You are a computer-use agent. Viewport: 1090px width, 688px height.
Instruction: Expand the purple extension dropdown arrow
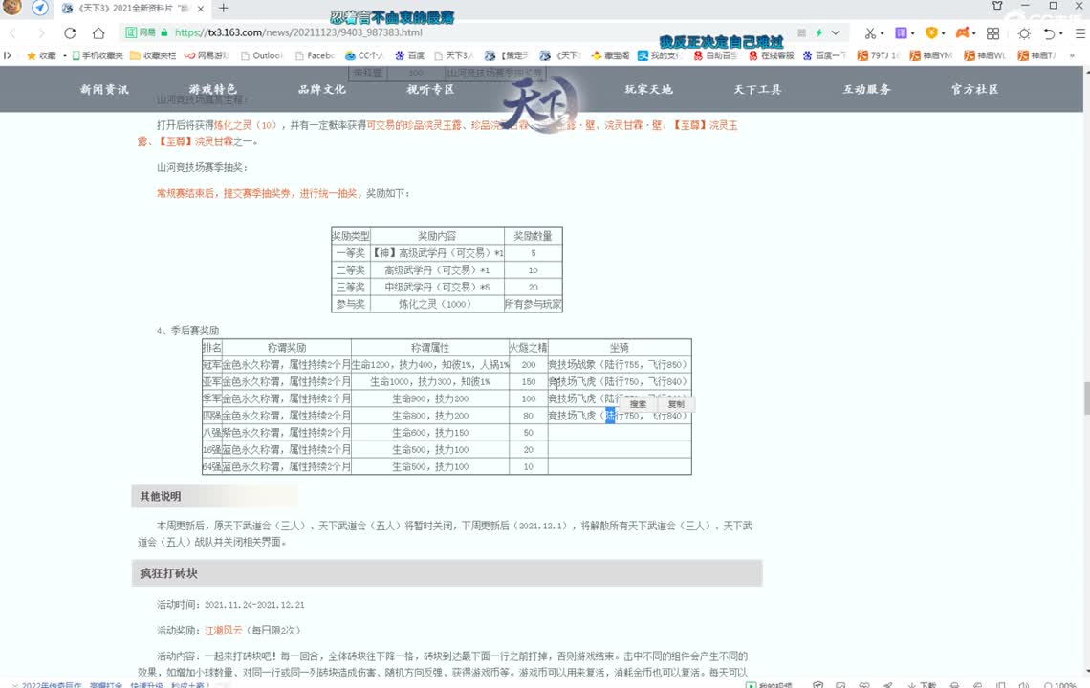point(913,33)
